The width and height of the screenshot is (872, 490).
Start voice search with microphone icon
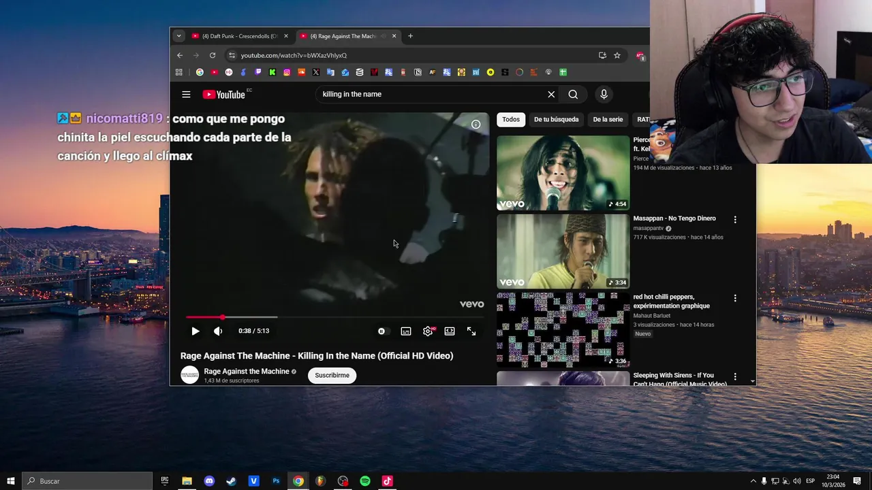point(604,95)
